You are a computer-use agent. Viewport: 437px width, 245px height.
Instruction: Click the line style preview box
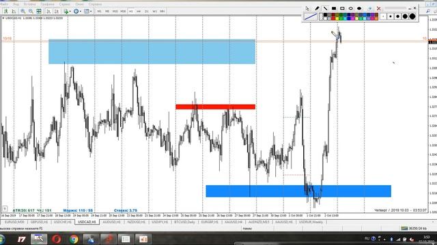pos(311,16)
